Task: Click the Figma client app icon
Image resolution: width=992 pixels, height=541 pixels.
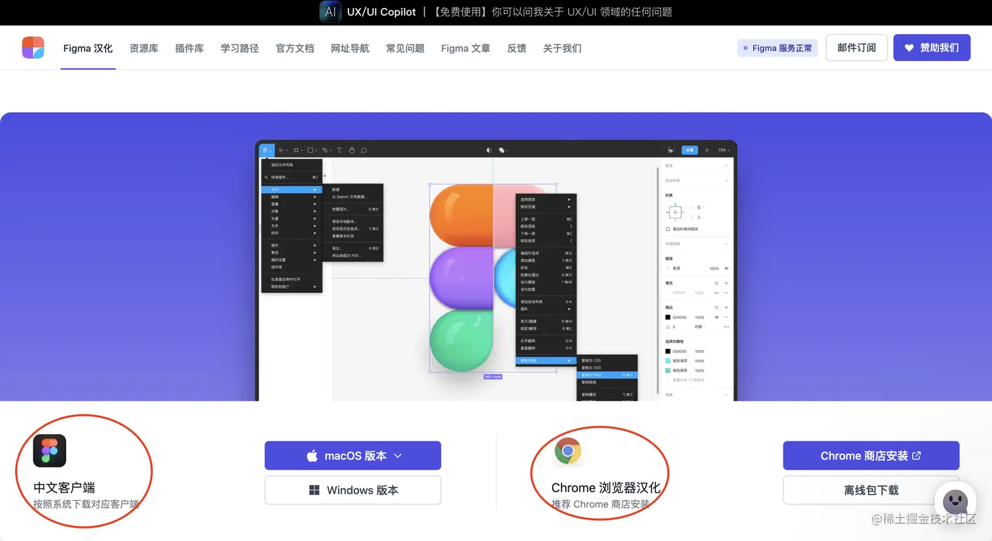Action: [50, 451]
